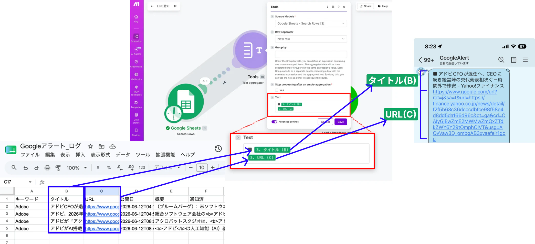535x244 pixels.
Task: Go back from the LINE通知 scenario
Action: pos(152,6)
